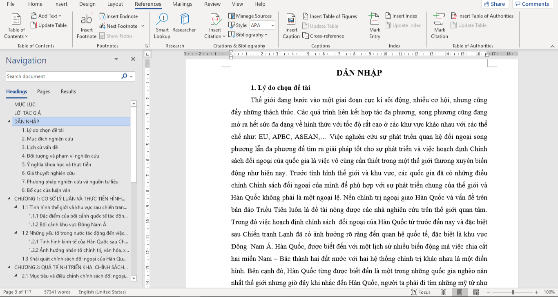Go to 3. Lịch sử vấn đề heading
This screenshot has width=558, height=297.
[40, 147]
